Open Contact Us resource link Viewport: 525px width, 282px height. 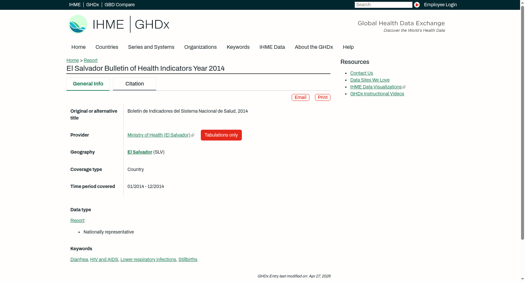coord(361,73)
